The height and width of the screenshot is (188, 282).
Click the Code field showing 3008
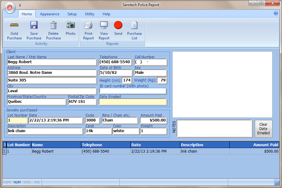coord(92,120)
